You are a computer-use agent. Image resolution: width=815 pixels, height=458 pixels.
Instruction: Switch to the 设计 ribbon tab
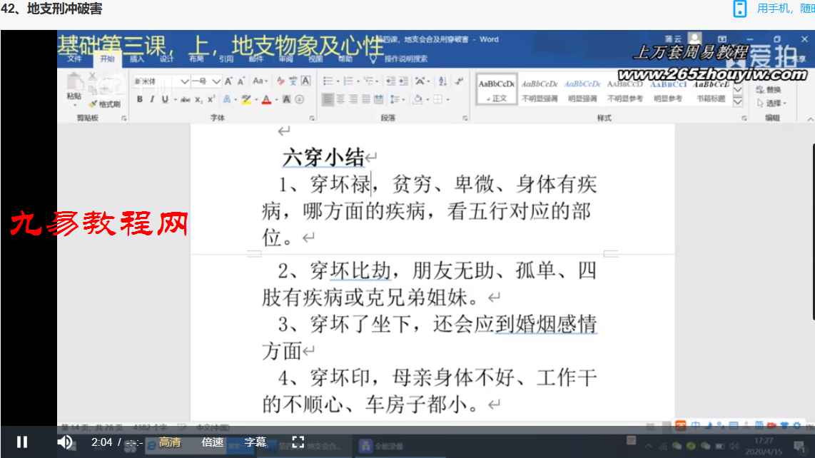tap(166, 58)
